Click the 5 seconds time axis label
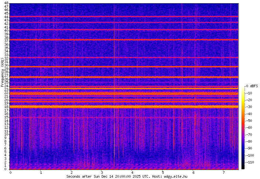This screenshot has width=260, height=179. coord(163,173)
